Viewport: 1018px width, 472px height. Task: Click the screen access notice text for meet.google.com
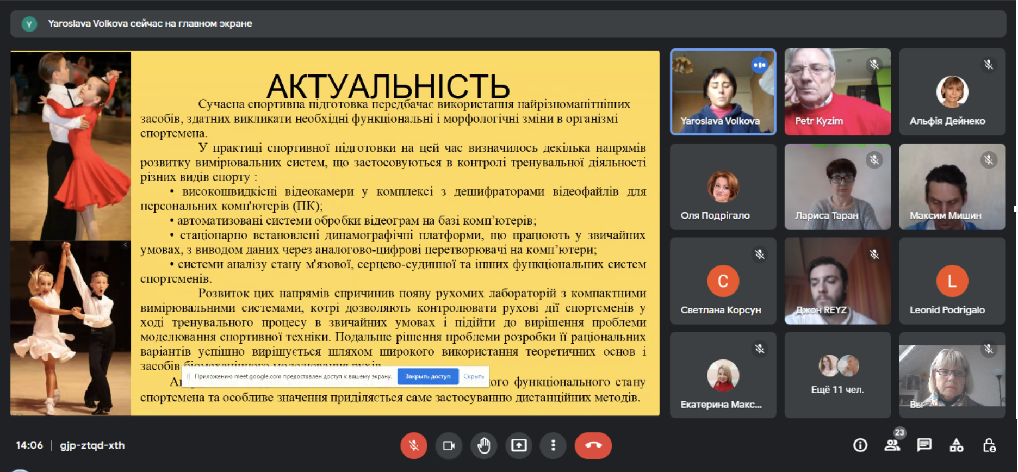(x=293, y=376)
